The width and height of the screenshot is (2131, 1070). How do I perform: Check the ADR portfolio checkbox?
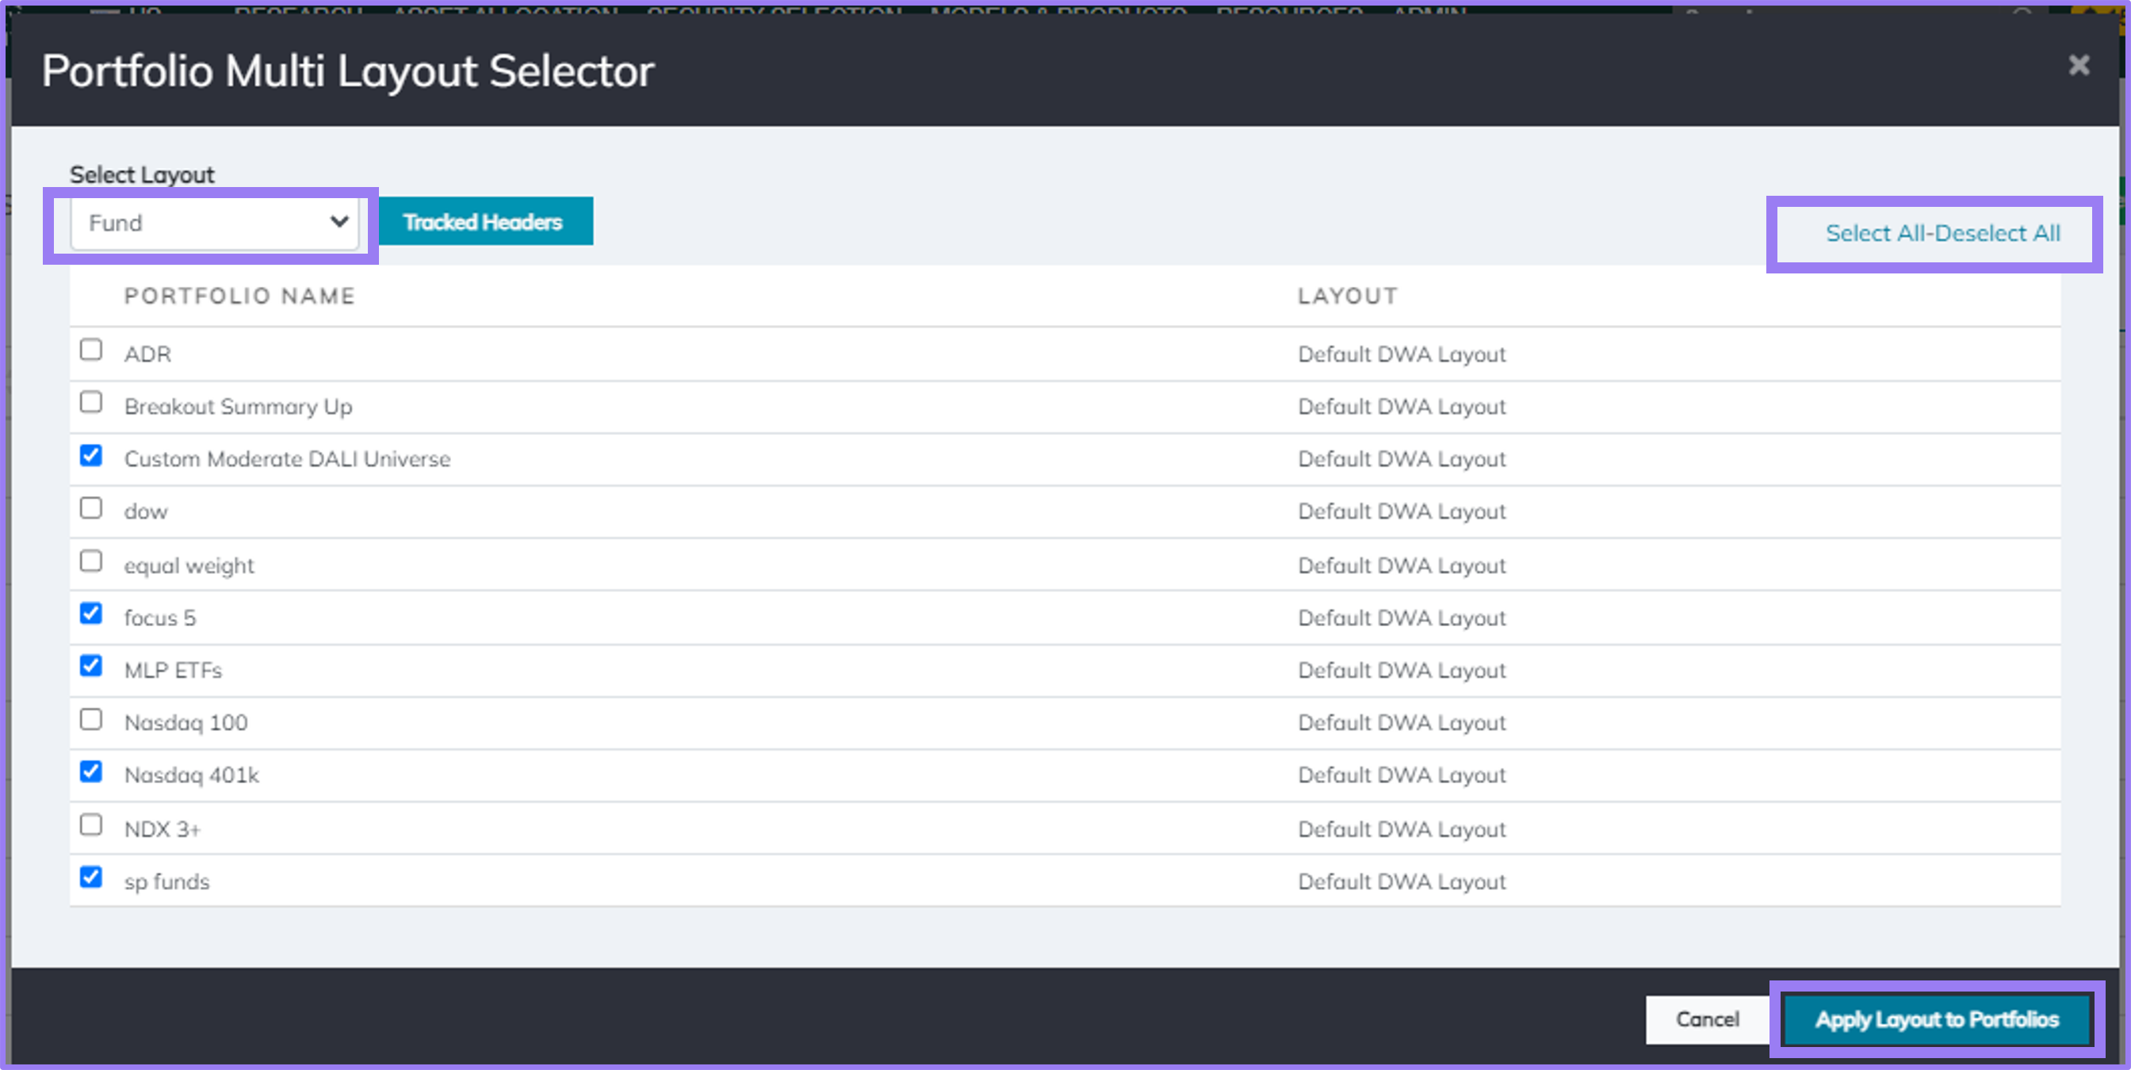(91, 350)
